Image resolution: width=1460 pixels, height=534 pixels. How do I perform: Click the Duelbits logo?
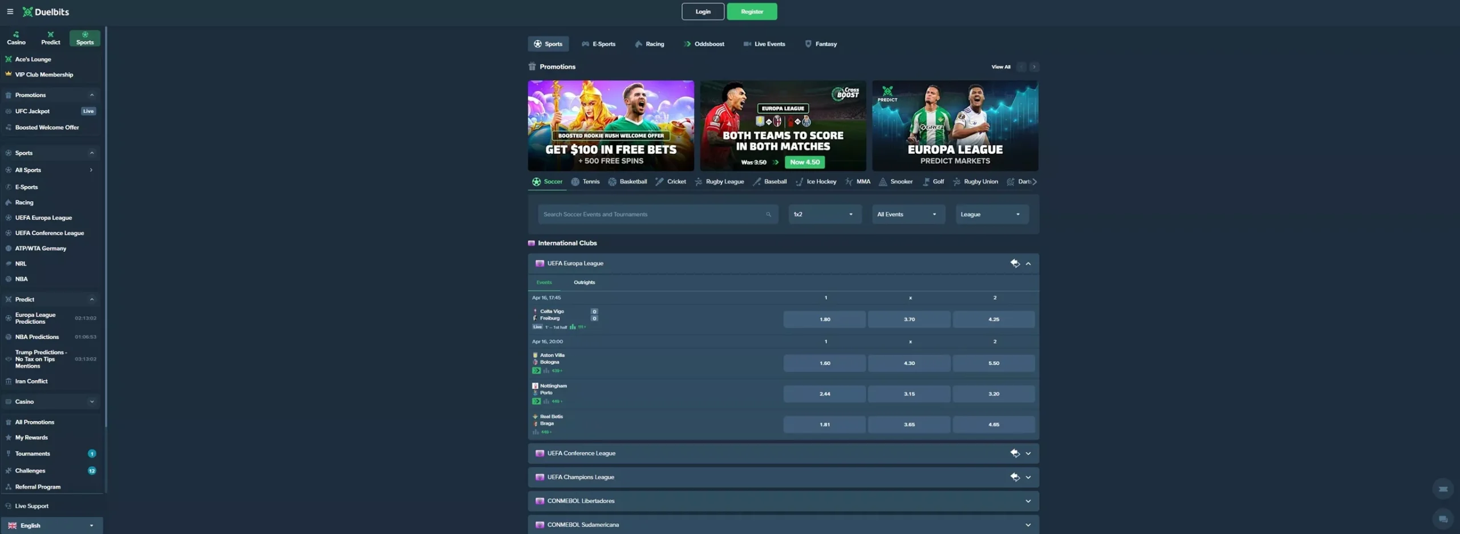pyautogui.click(x=46, y=11)
